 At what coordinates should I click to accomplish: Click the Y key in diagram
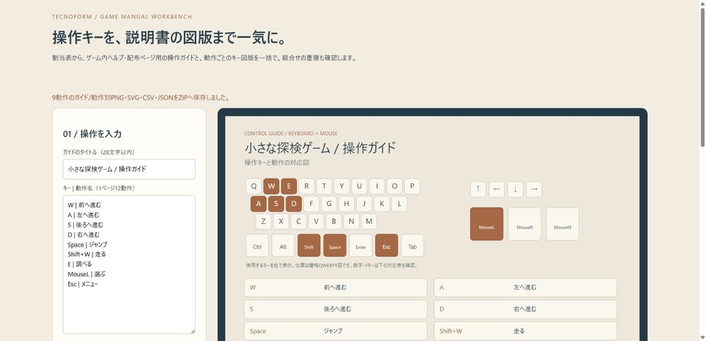click(341, 186)
